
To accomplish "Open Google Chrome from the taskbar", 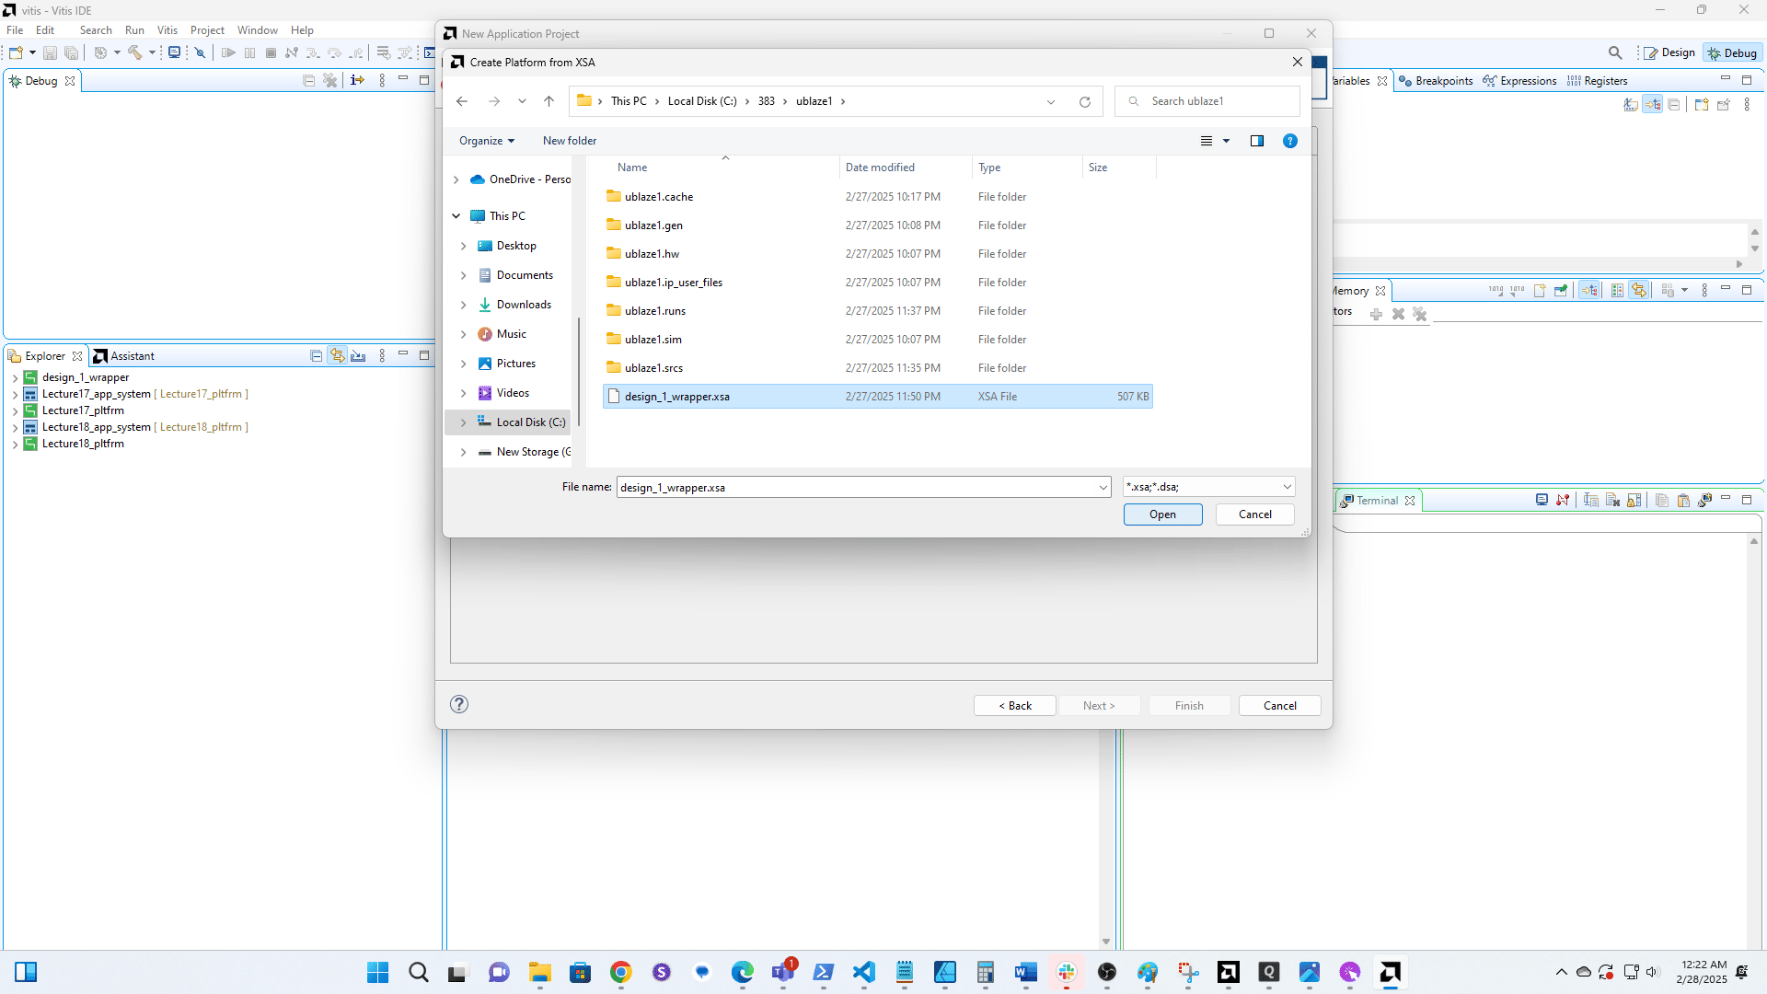I will click(621, 972).
